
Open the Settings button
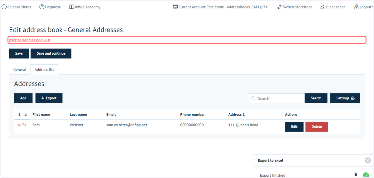(x=345, y=98)
